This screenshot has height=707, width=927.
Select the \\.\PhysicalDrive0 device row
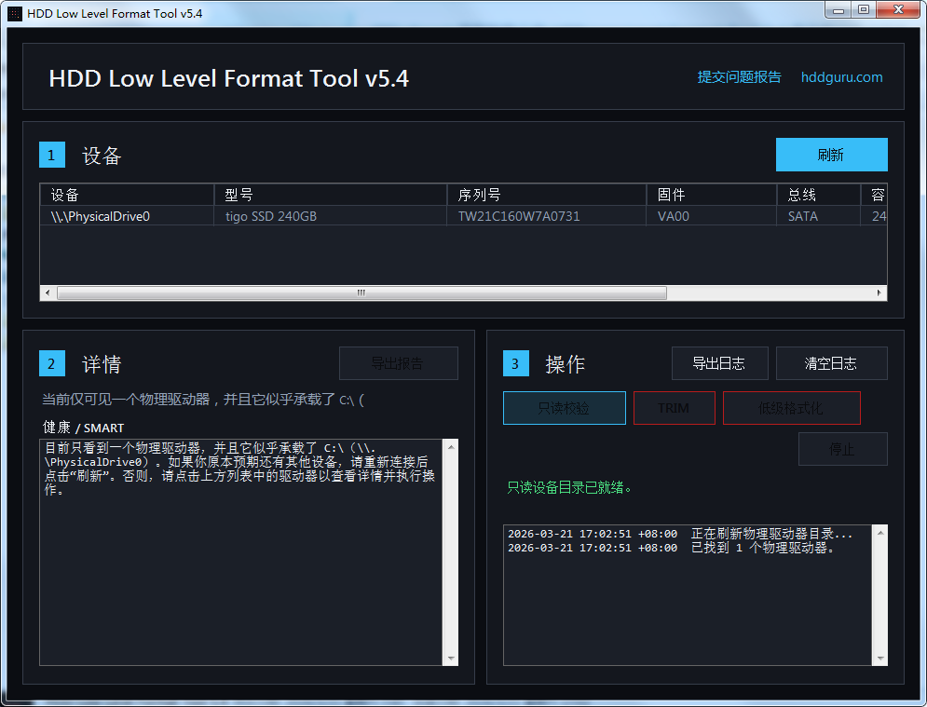tap(101, 216)
